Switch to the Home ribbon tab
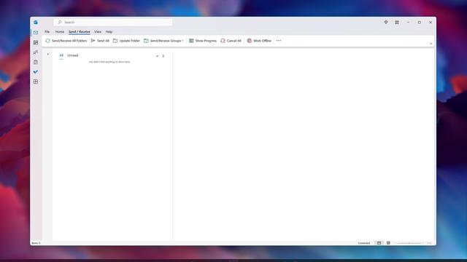 [60, 32]
